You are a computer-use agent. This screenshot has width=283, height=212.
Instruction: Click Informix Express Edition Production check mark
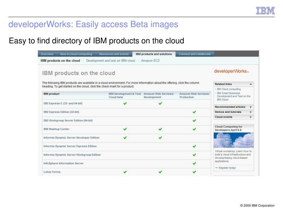point(194,146)
